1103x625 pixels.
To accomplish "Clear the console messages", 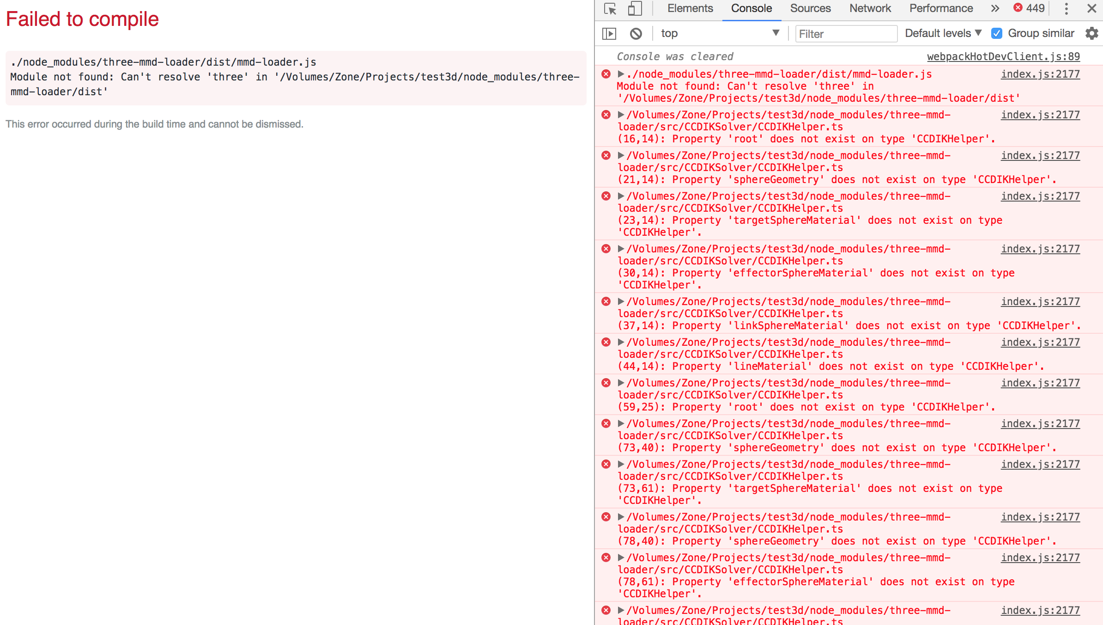I will (637, 33).
